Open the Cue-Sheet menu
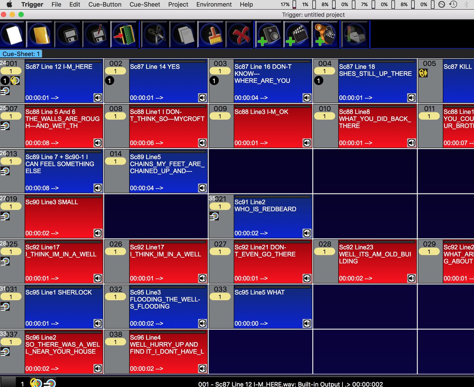Screen dimensions: 474x387 pos(145,4)
